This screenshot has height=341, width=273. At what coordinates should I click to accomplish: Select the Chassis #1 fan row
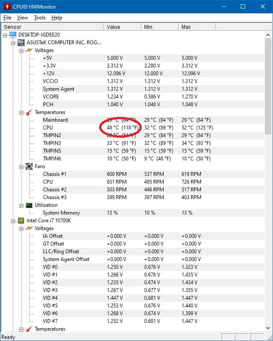click(153, 174)
